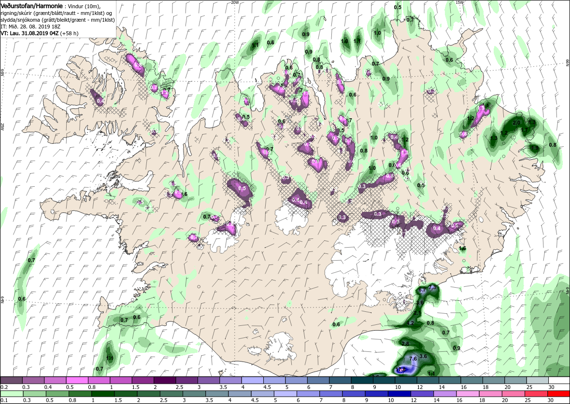Click the 17.8 precipitation value on the map
The width and height of the screenshot is (570, 404).
pyautogui.click(x=400, y=369)
